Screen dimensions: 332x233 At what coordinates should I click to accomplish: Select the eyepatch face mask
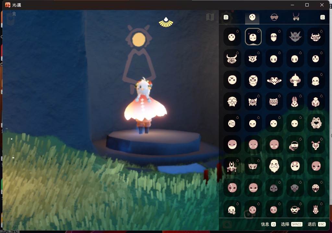pyautogui.click(x=232, y=123)
